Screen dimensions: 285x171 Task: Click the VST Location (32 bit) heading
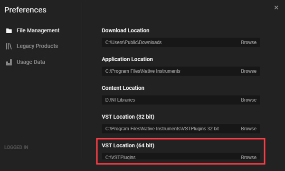click(x=128, y=117)
